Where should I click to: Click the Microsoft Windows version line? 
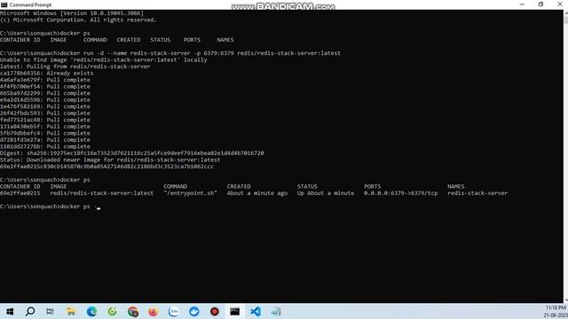[72, 13]
